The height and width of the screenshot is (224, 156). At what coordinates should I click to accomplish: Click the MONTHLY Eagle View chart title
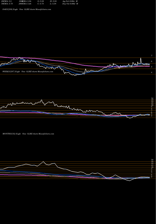tap(28, 134)
